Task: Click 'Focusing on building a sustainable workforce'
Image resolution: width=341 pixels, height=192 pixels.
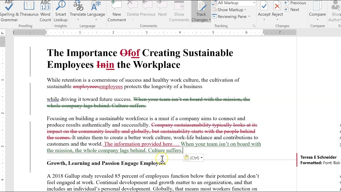Action: coord(98,118)
